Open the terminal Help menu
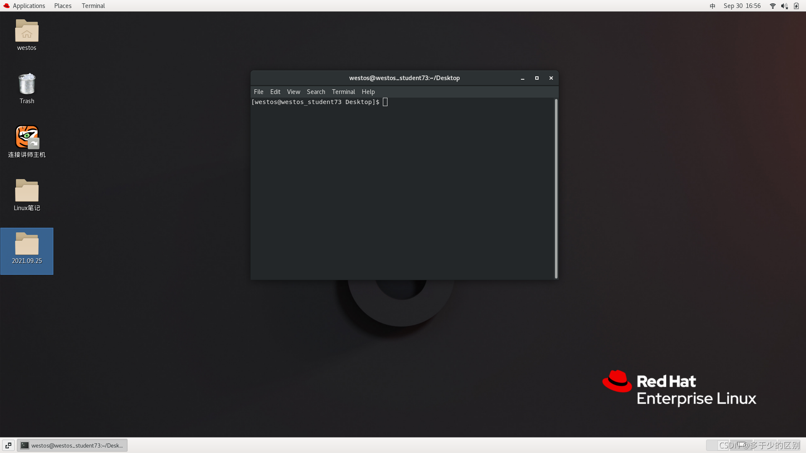 (x=368, y=92)
